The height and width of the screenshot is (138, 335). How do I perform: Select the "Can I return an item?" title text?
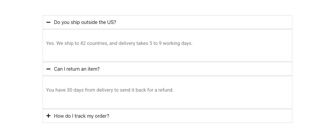[77, 69]
